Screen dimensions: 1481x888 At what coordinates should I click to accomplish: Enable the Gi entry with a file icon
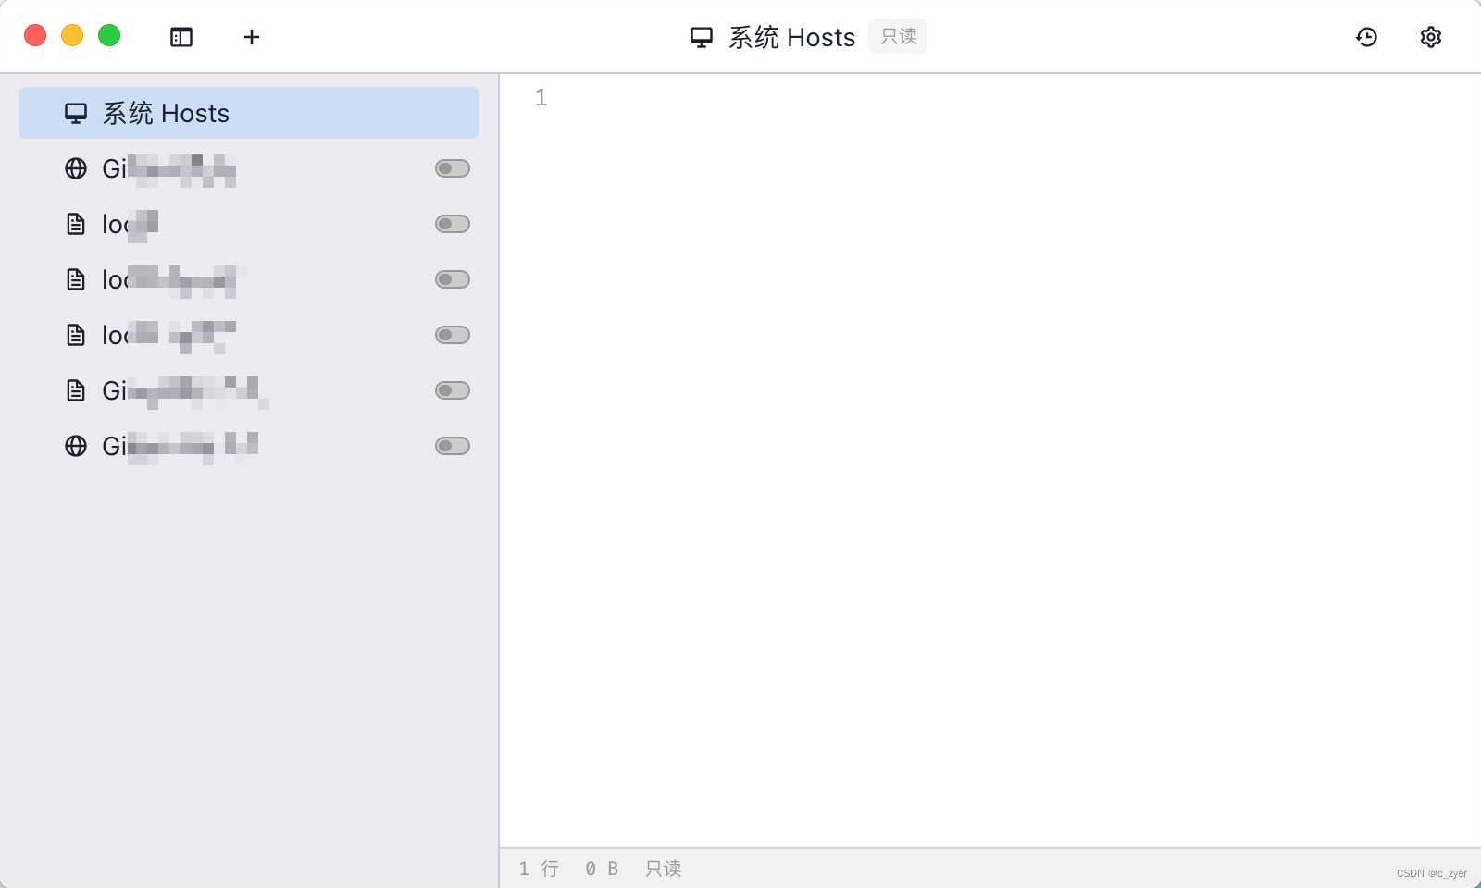(x=453, y=390)
